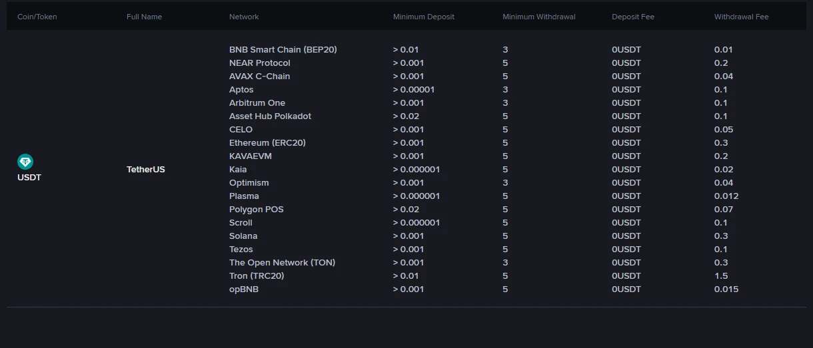Click Asset Hub Polkadot minimum deposit > 0.02
The height and width of the screenshot is (348, 813).
pyautogui.click(x=406, y=116)
